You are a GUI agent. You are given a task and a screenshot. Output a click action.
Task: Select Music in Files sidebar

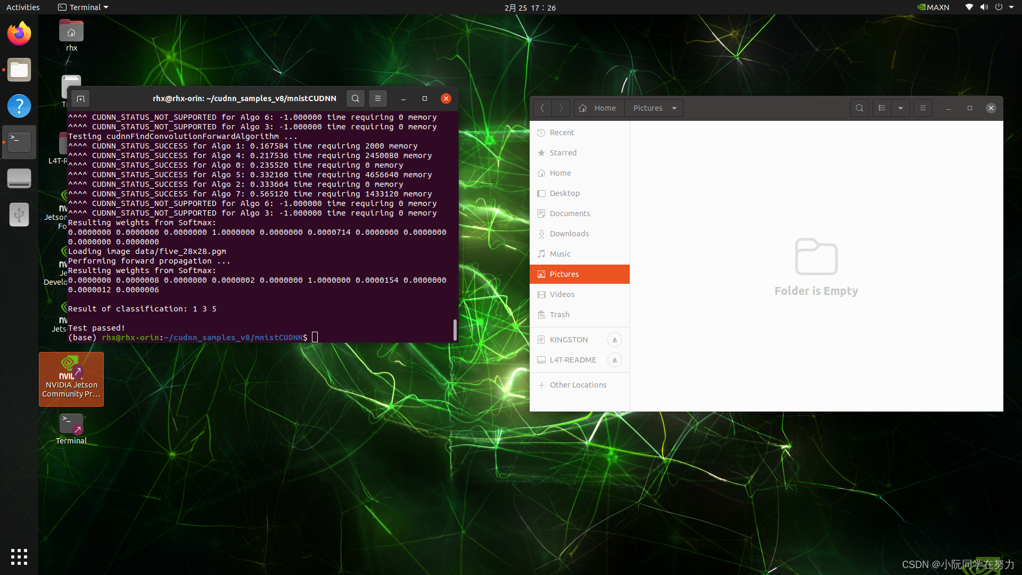[580, 254]
